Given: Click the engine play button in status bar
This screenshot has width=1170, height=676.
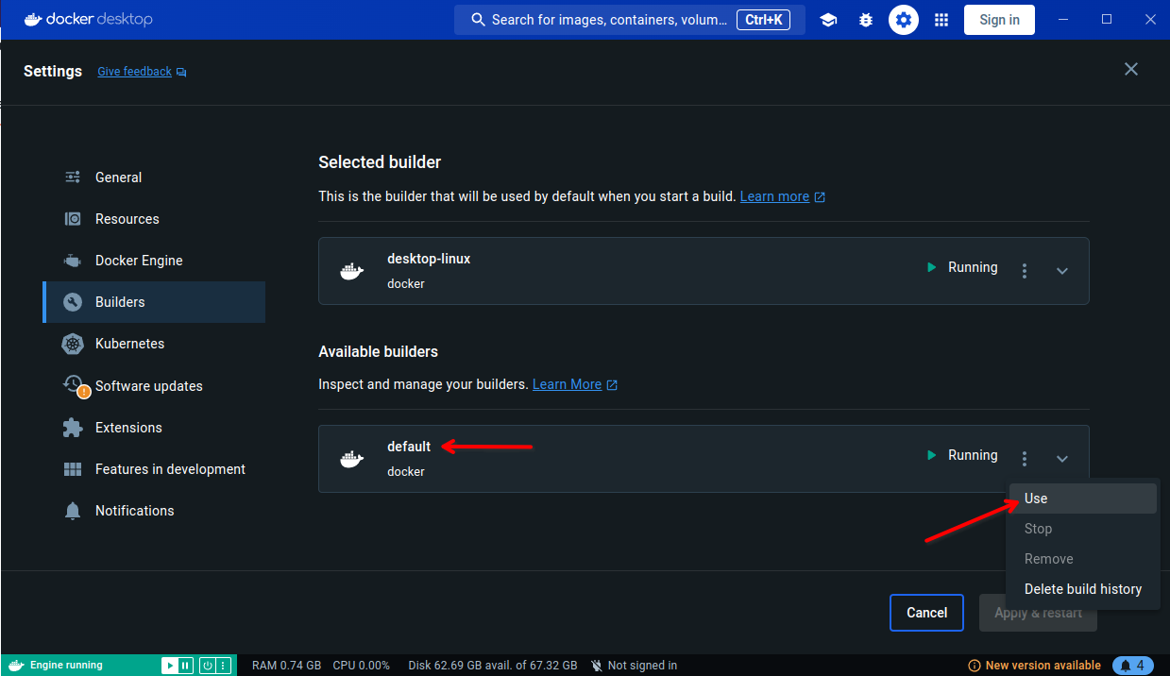Looking at the screenshot, I should tap(169, 666).
